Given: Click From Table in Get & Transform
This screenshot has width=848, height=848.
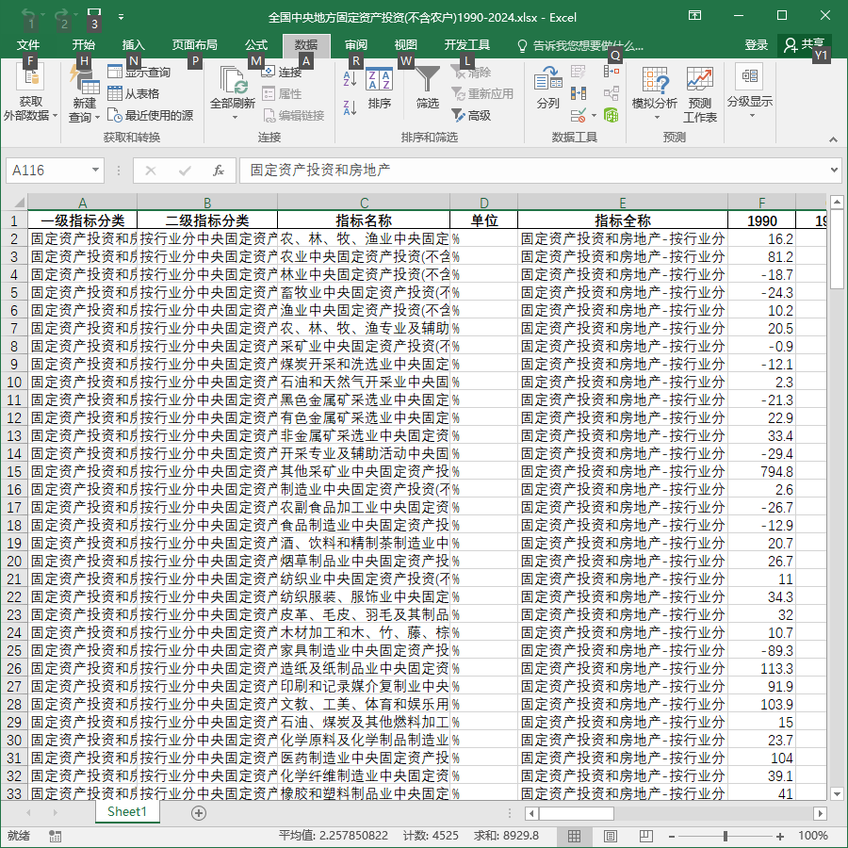Looking at the screenshot, I should [134, 93].
